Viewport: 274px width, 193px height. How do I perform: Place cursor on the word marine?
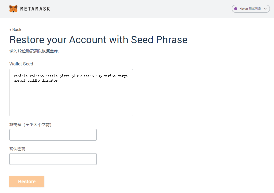click(x=110, y=76)
